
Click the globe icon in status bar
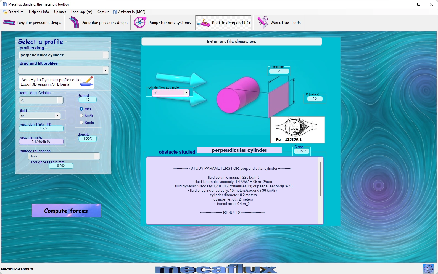point(428,269)
